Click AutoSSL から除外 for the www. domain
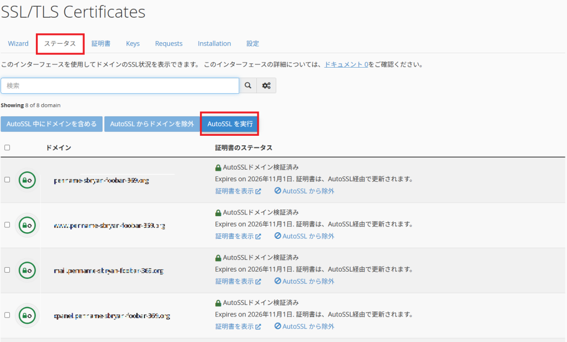Screen dimensions: 567x342 (304, 236)
